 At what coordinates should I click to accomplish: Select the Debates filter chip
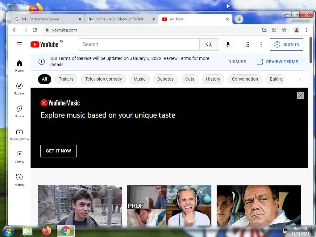click(x=165, y=79)
